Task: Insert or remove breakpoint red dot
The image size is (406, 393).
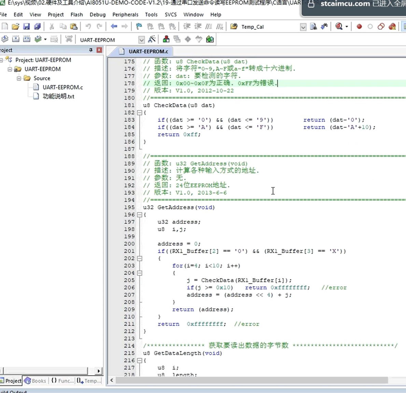Action: click(359, 26)
